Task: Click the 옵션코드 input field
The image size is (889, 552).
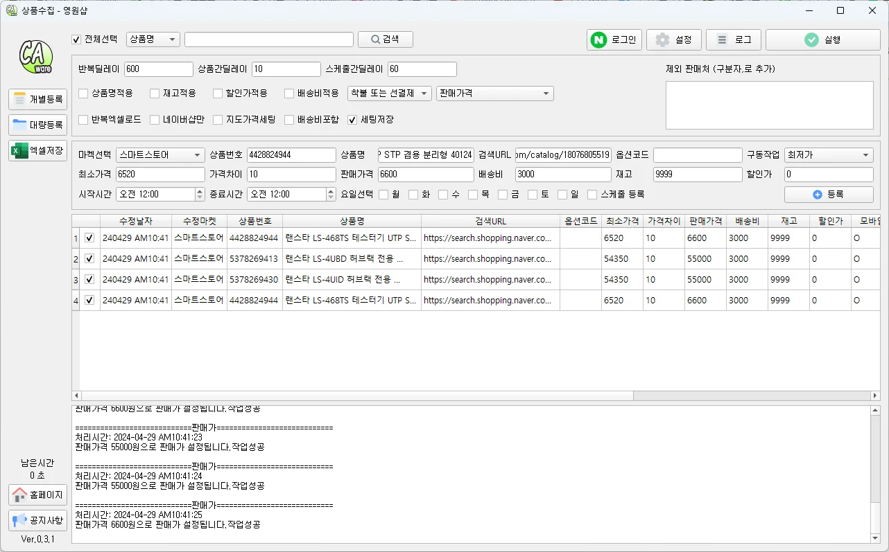Action: click(x=698, y=155)
